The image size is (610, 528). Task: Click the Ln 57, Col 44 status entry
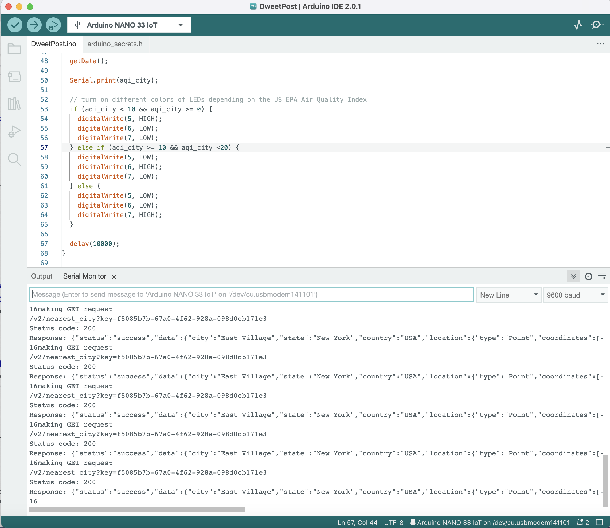[357, 522]
